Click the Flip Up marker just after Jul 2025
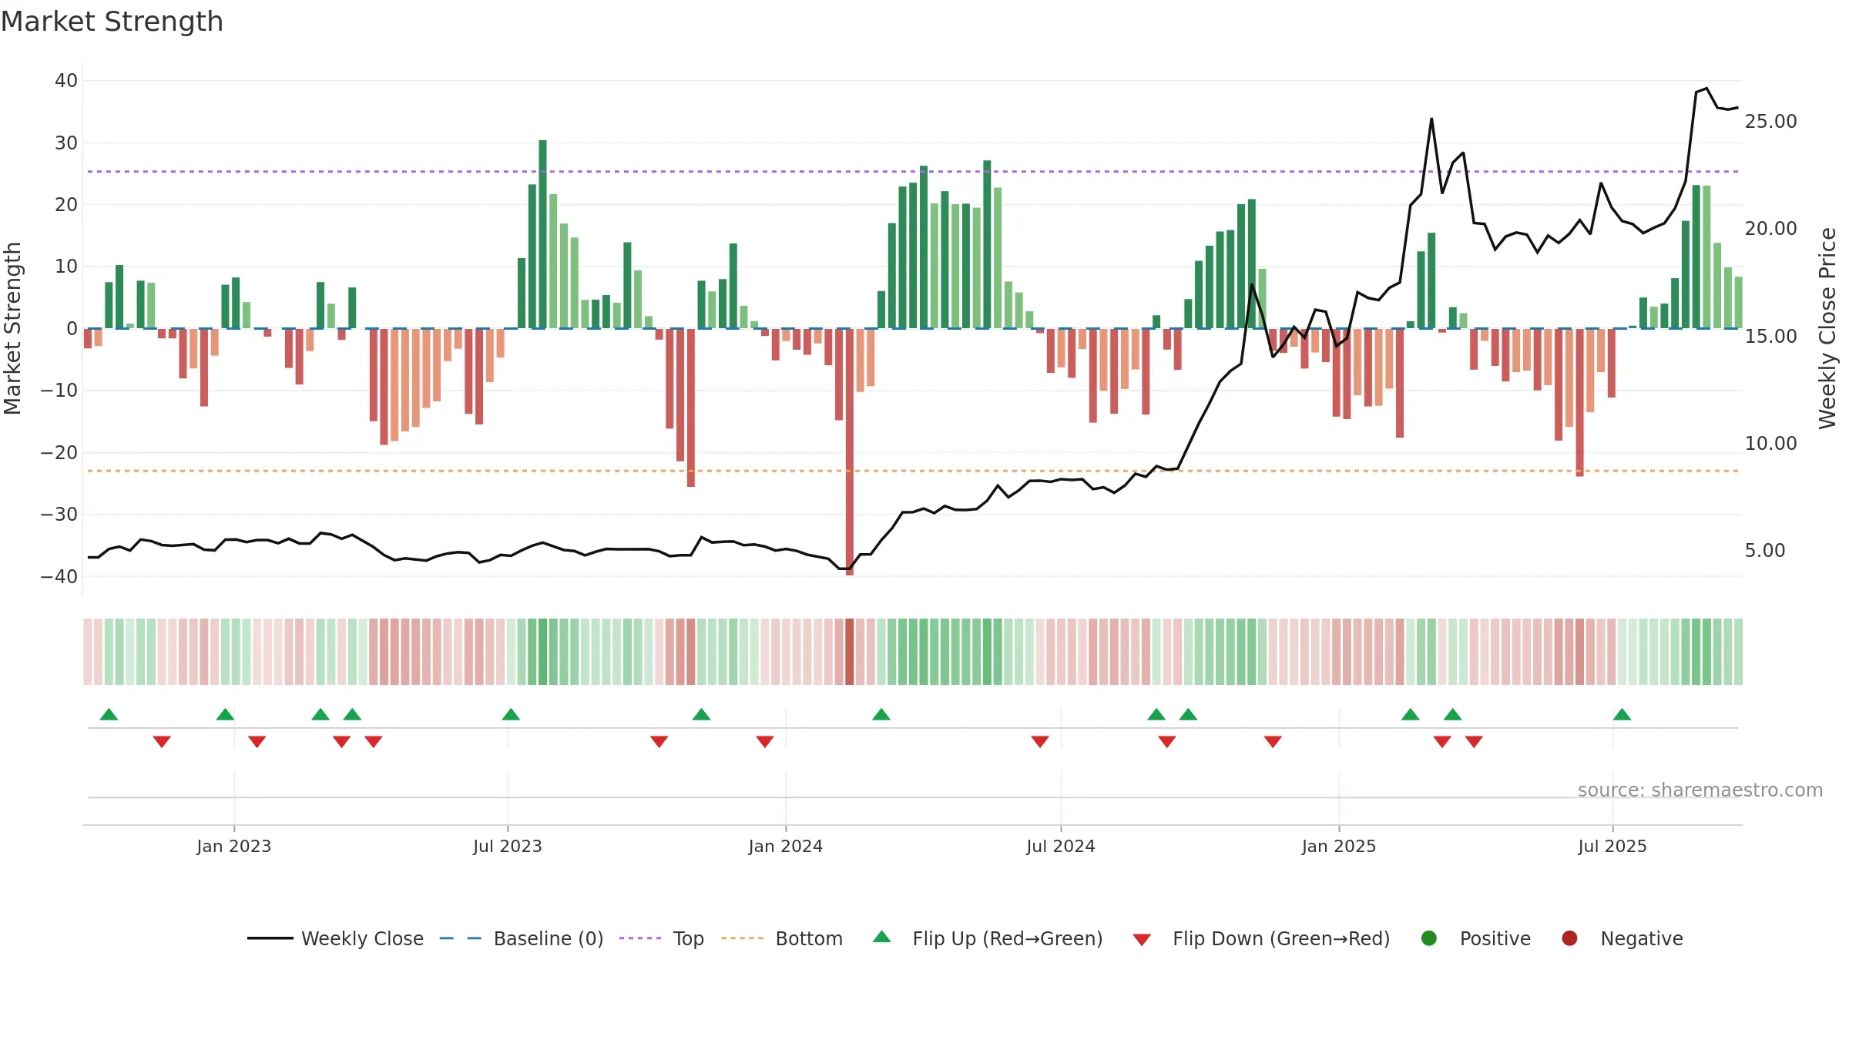Viewport: 1849px width, 1040px height. click(x=1622, y=714)
